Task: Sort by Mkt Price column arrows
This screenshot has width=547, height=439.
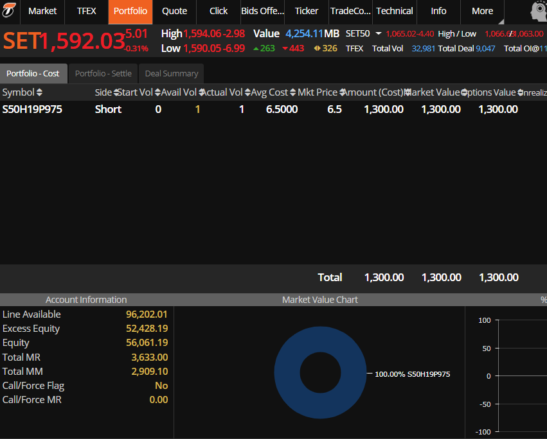Action: tap(342, 92)
